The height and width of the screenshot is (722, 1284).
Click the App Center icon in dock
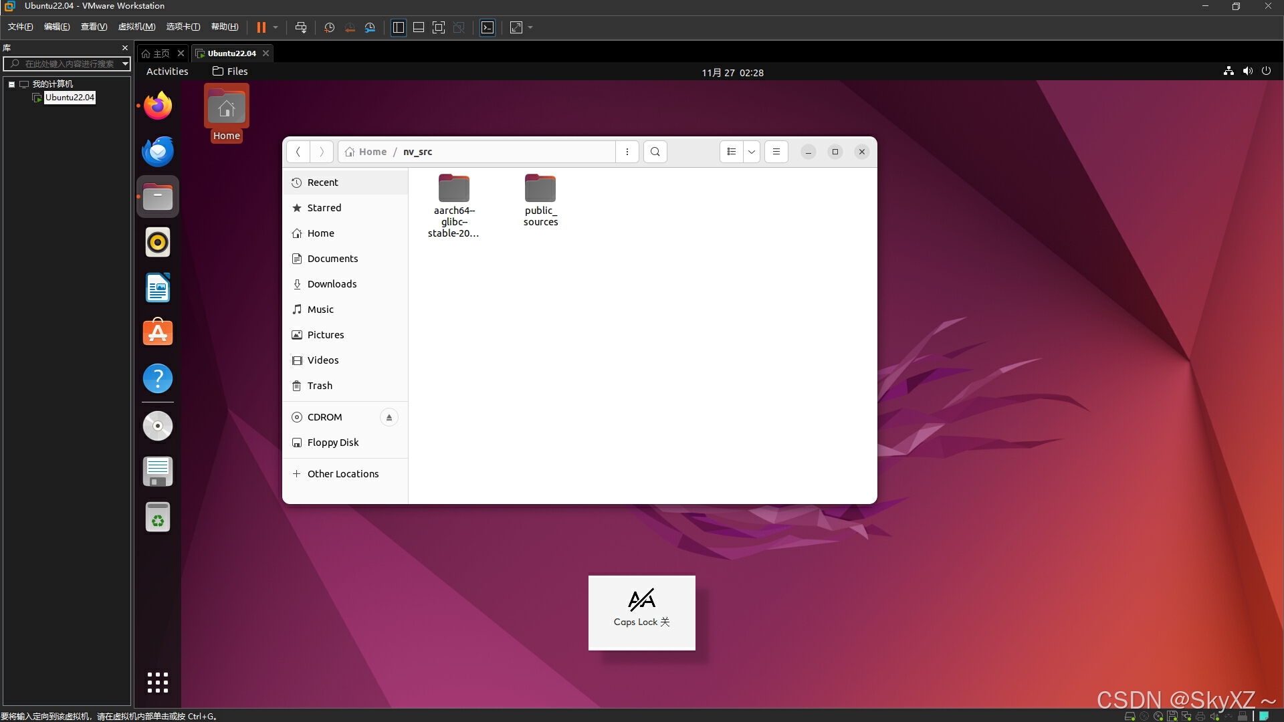[157, 332]
